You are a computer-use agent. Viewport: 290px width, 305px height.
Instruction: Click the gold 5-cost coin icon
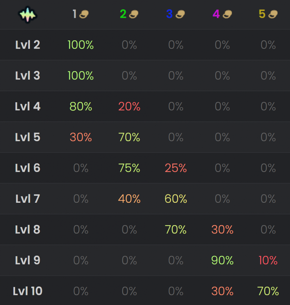pos(273,14)
